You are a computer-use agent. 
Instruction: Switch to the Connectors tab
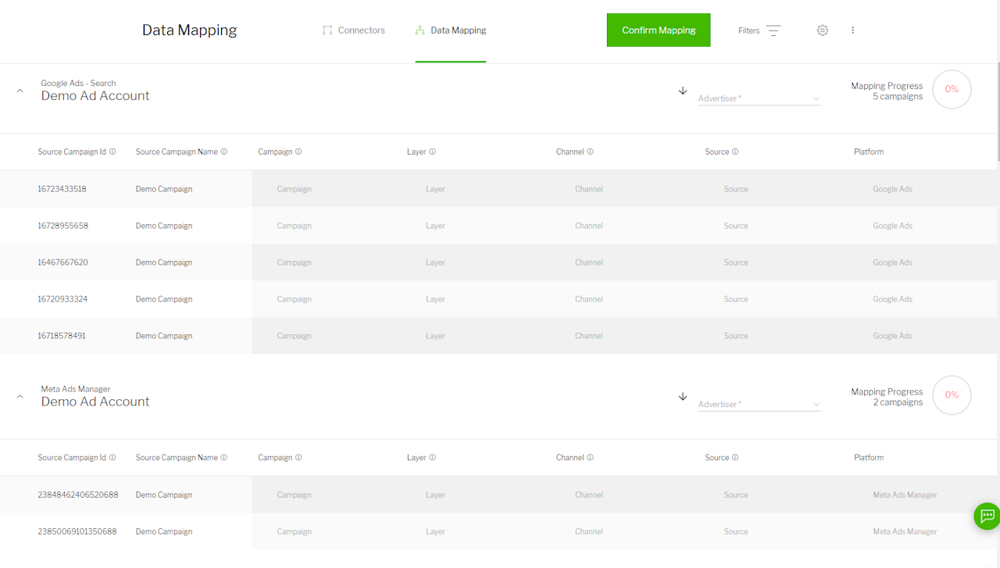353,30
